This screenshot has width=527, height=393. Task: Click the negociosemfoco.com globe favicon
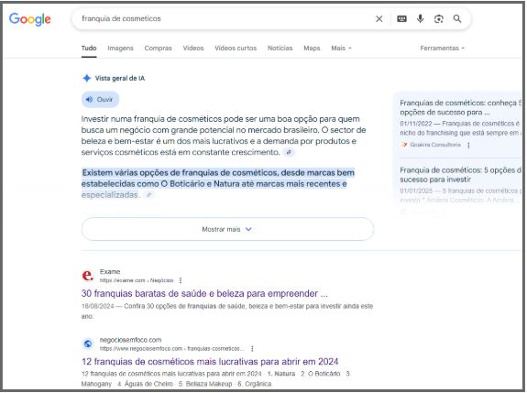(88, 344)
